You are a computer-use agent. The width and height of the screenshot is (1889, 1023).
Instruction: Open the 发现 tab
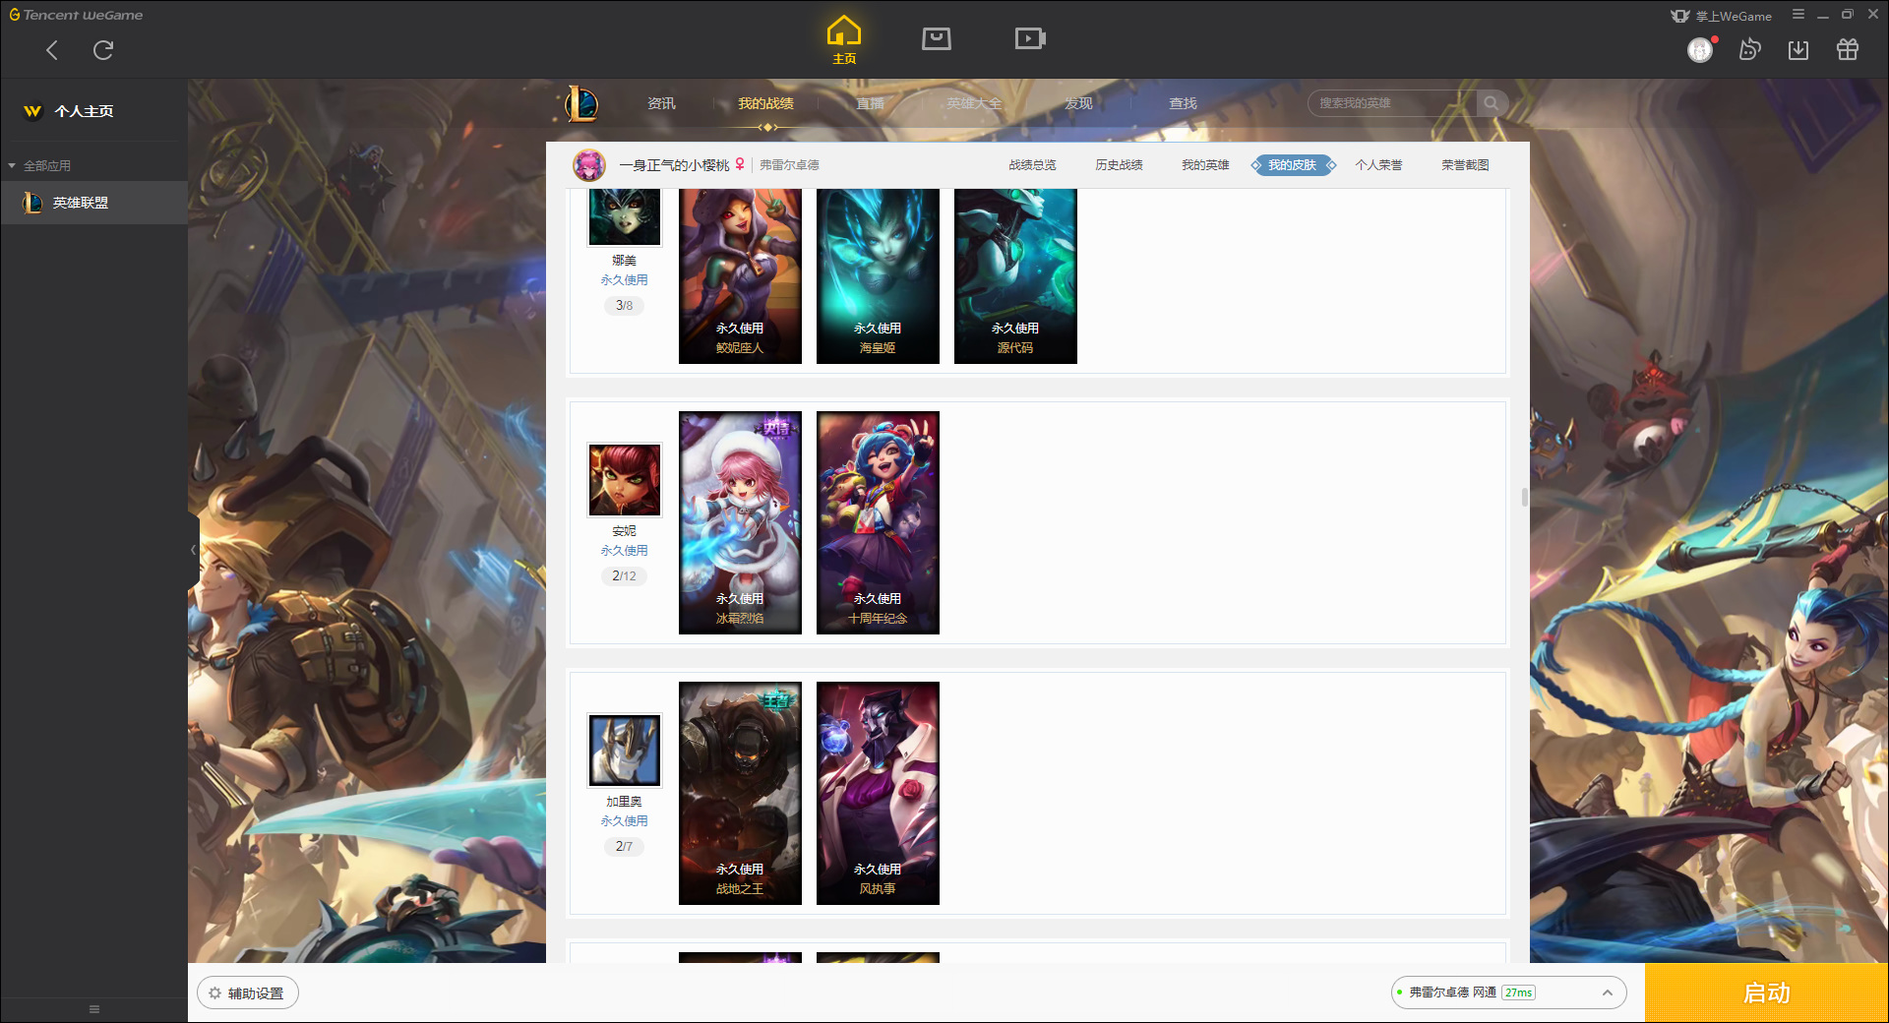click(x=1078, y=103)
